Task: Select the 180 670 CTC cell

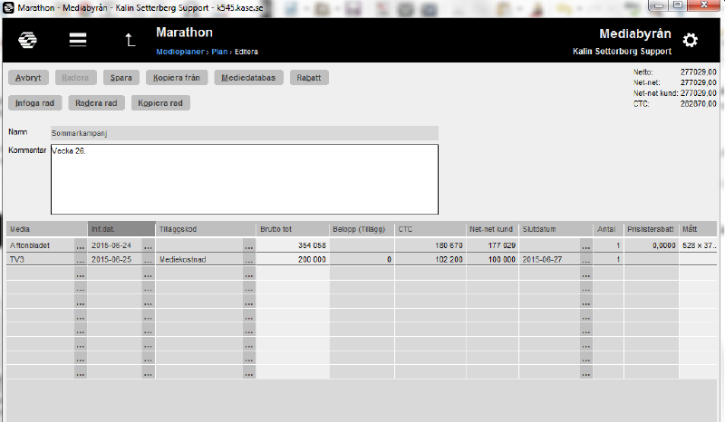Action: coord(430,246)
